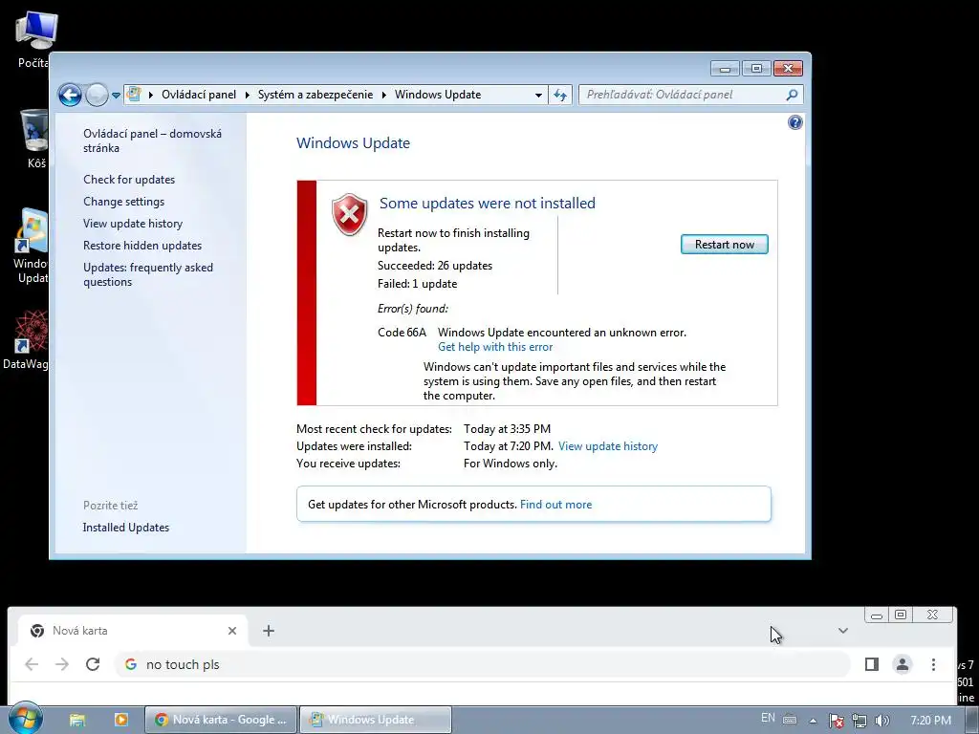979x734 pixels.
Task: Click the on-screen keyboard tray icon
Action: coord(790,720)
